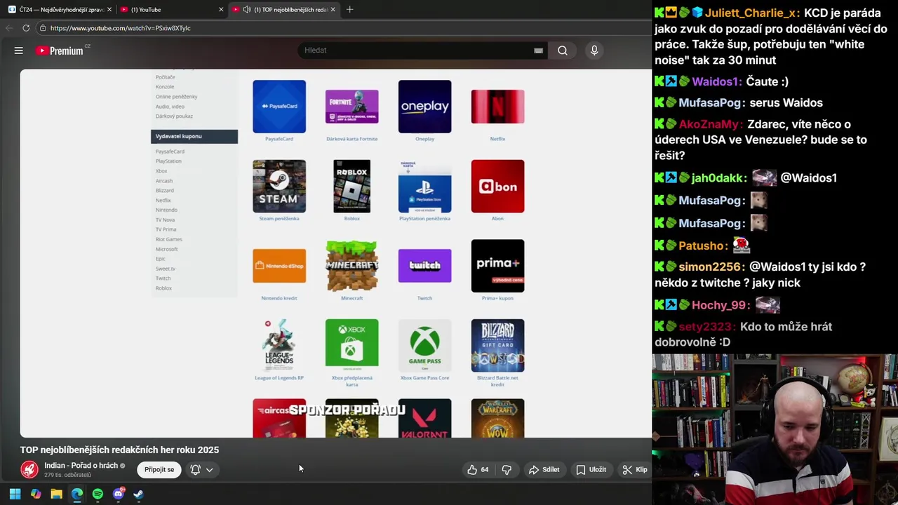Viewport: 898px width, 505px height.
Task: Click the Prima+ kupon tile
Action: (497, 266)
